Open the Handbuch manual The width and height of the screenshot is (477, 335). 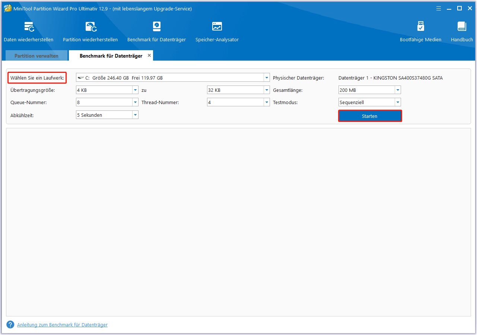point(462,32)
